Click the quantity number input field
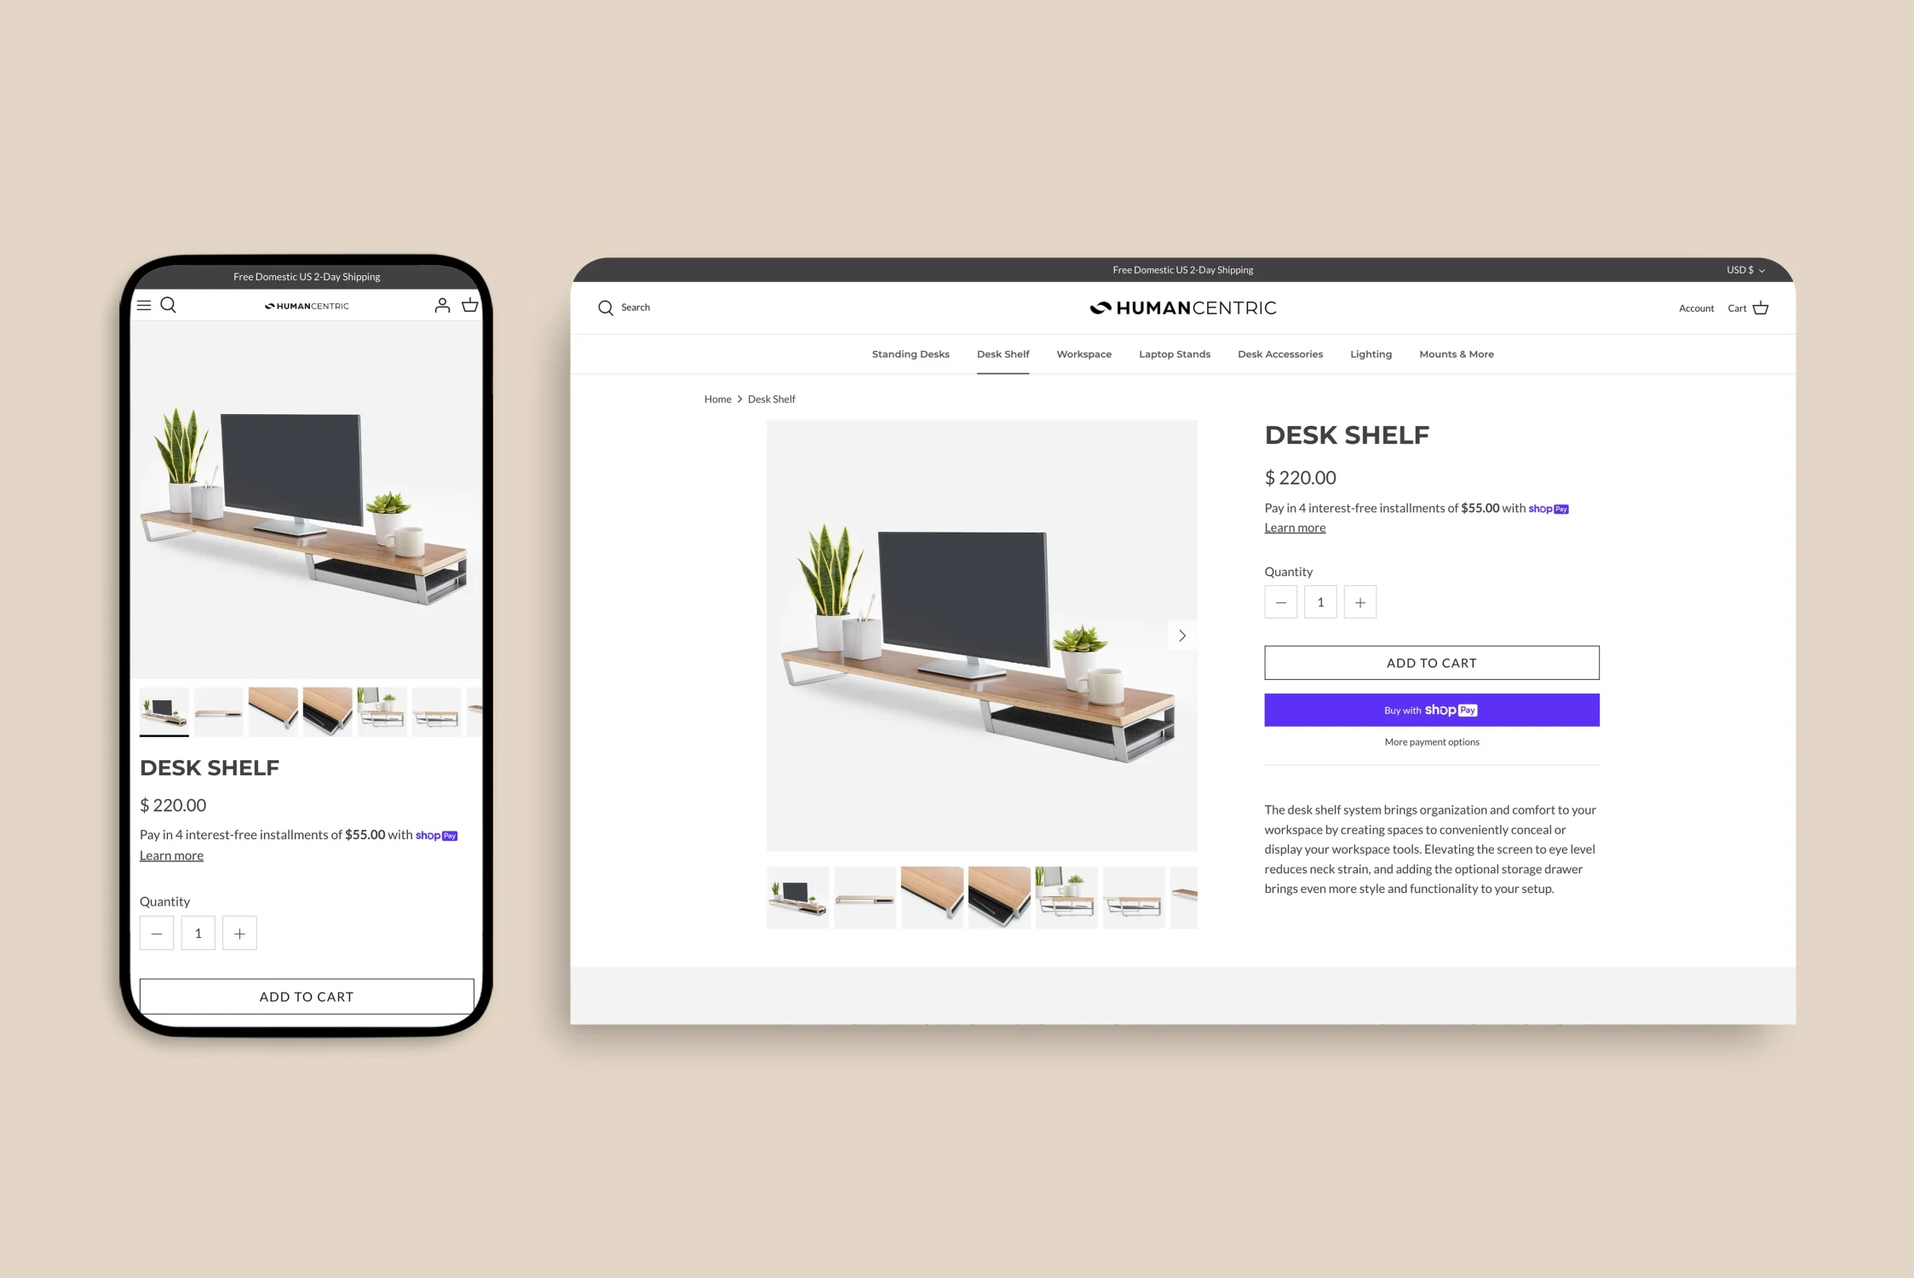This screenshot has width=1914, height=1278. [1319, 601]
